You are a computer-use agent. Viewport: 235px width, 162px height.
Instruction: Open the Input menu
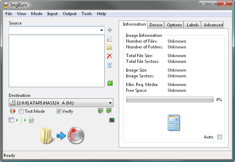coord(53,14)
